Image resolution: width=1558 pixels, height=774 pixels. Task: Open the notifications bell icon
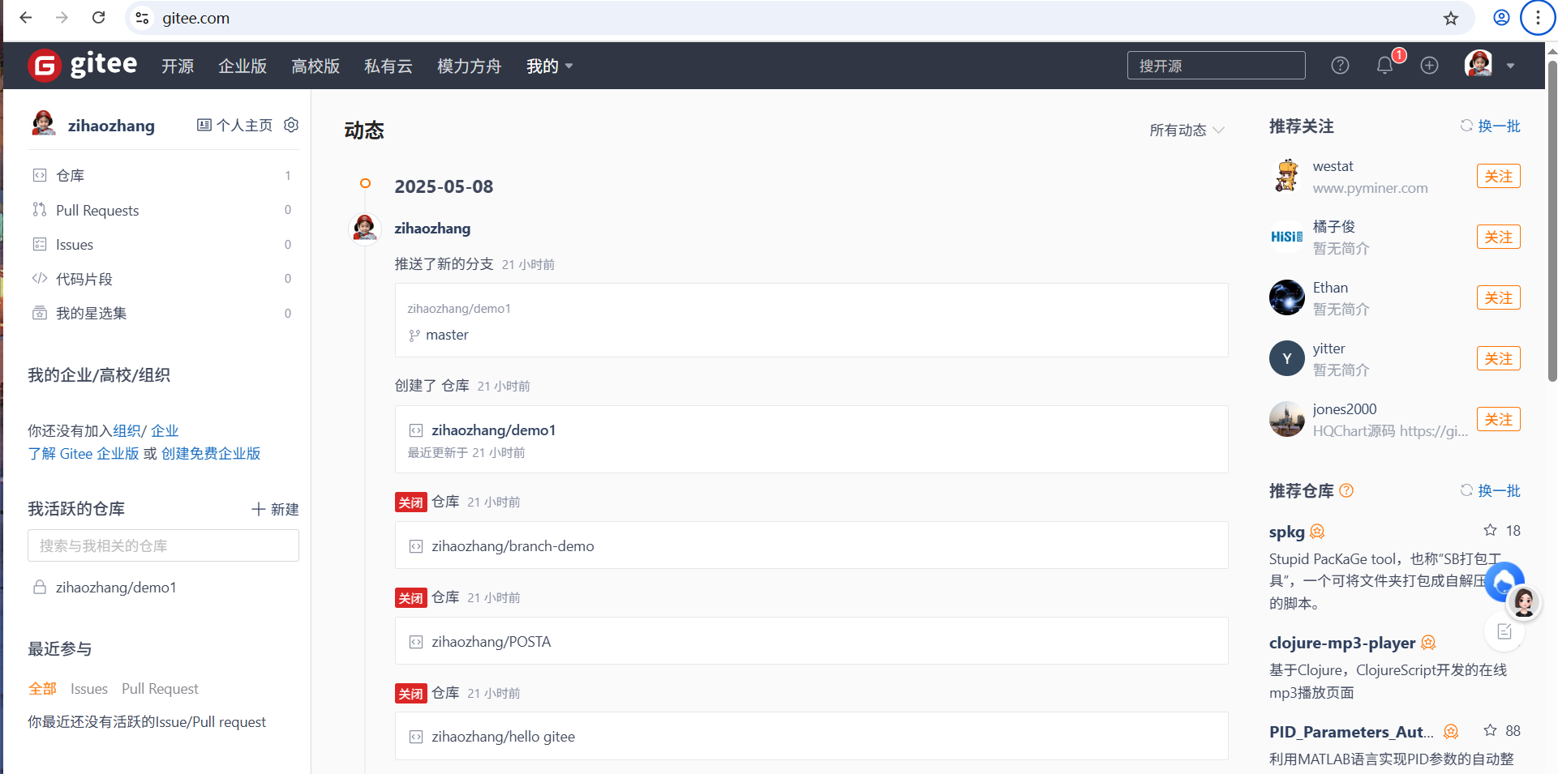pyautogui.click(x=1385, y=66)
